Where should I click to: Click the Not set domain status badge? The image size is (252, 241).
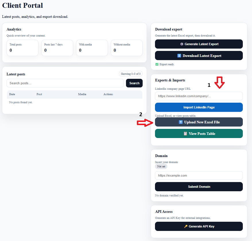pyautogui.click(x=161, y=167)
